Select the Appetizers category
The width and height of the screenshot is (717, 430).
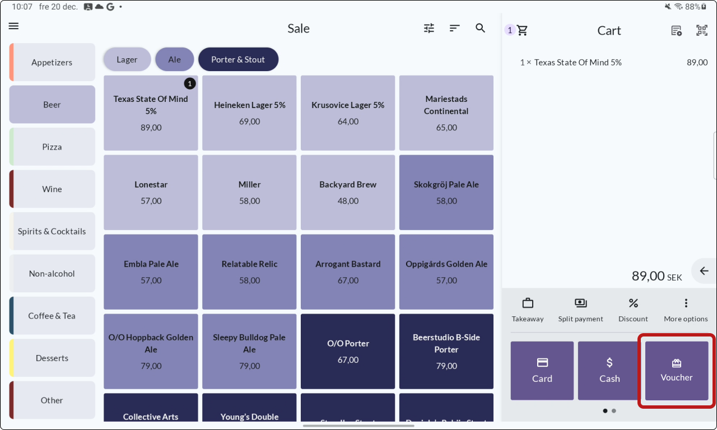tap(52, 62)
